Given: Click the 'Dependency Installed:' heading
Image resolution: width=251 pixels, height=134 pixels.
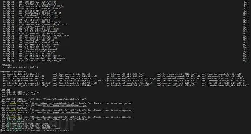Looking at the screenshot, I should pos(13,72).
